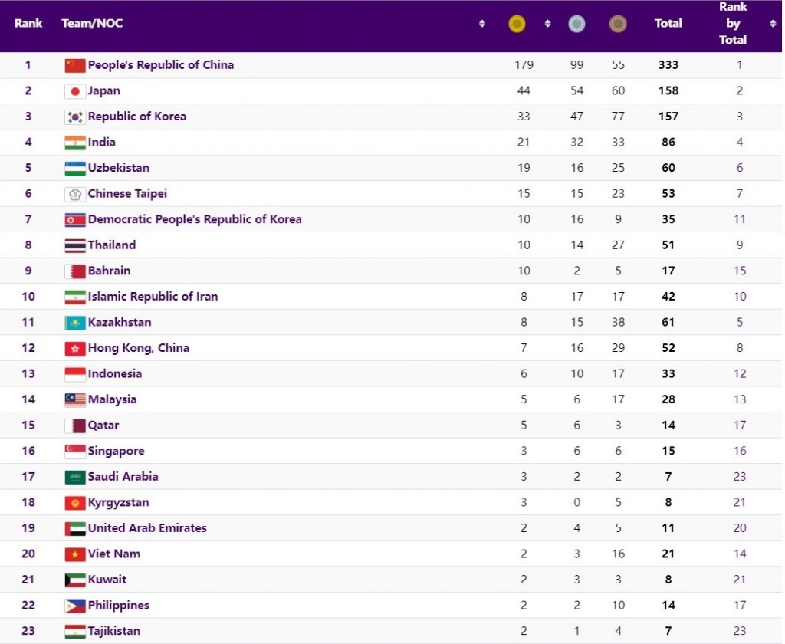This screenshot has width=785, height=644.
Task: Click the silver medal column icon
Action: pos(576,25)
